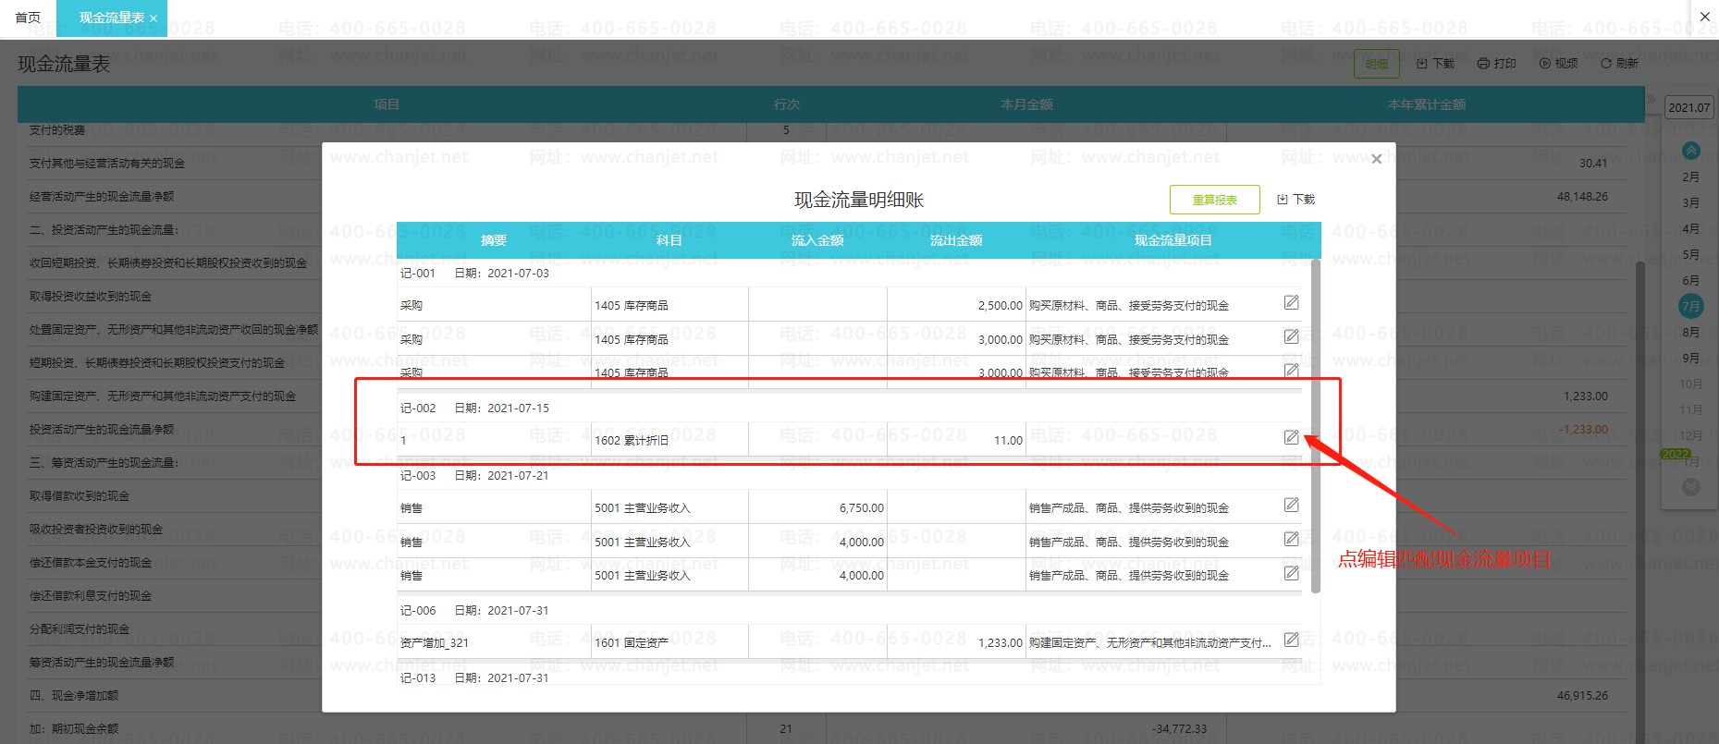Click the 1601 固定资产 account cell

click(669, 642)
